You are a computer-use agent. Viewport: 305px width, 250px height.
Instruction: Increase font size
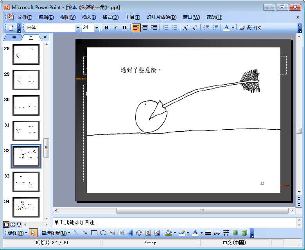click(186, 28)
